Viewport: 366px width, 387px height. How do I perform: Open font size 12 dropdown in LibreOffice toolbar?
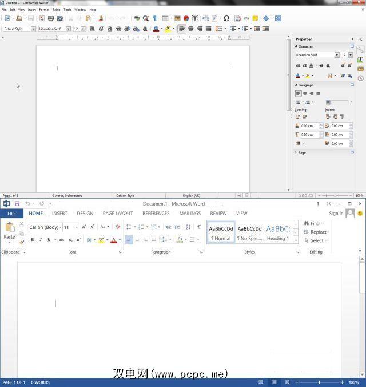[x=83, y=29]
